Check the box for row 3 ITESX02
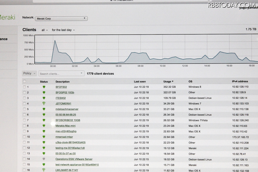 [24, 98]
